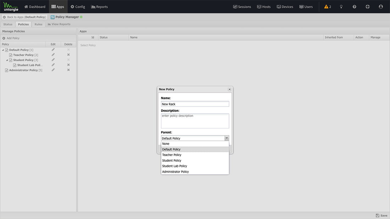This screenshot has height=219, width=390.
Task: Edit the Teacher Policy with pencil icon
Action: point(53,54)
